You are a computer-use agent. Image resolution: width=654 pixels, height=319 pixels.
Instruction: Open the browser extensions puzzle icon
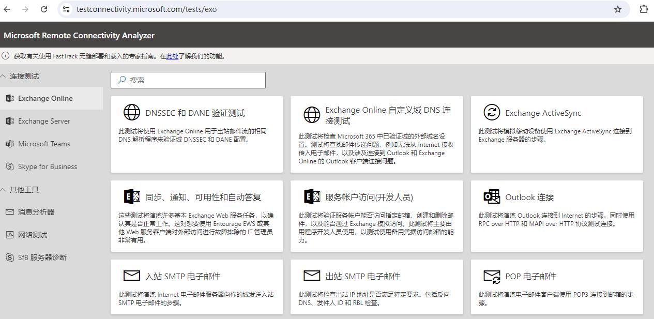pyautogui.click(x=644, y=9)
